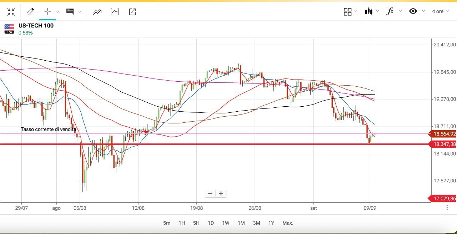Open the chart layout grid icon
This screenshot has width=457, height=234.
[x=347, y=12]
